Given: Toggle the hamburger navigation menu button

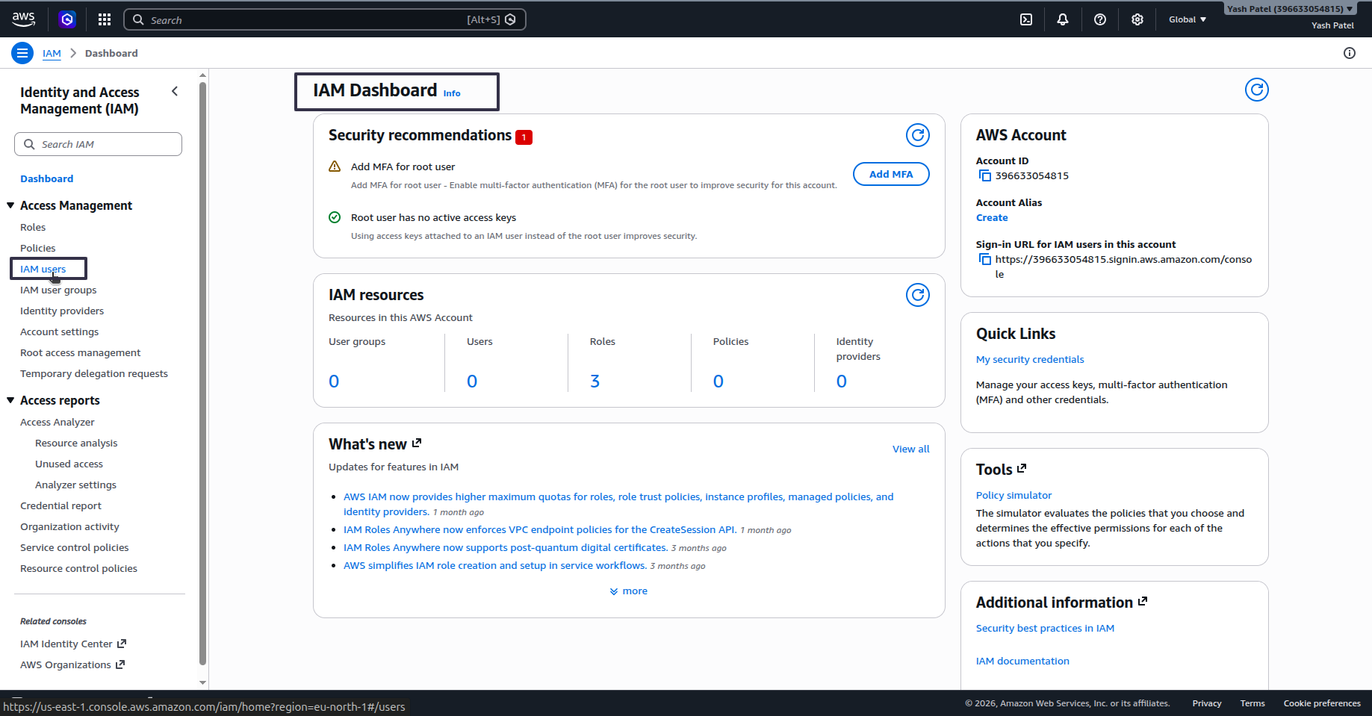Looking at the screenshot, I should 22,53.
